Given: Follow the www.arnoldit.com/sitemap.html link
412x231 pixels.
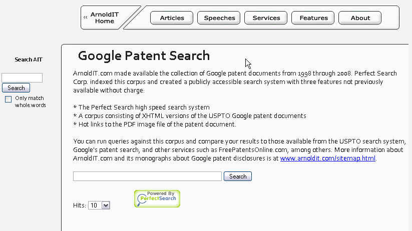Looking at the screenshot, I should 328,158.
